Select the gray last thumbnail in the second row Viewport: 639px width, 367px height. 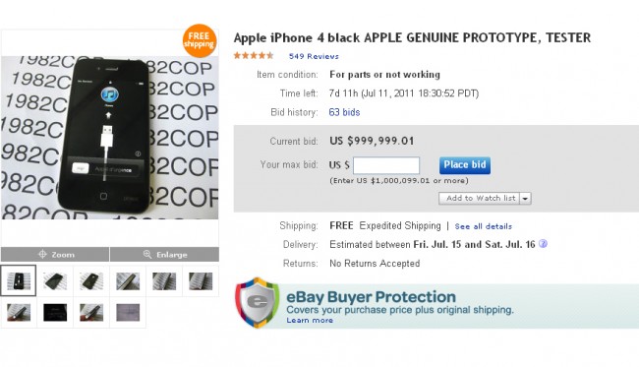128,312
